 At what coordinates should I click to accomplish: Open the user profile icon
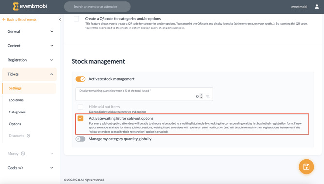coord(317,7)
